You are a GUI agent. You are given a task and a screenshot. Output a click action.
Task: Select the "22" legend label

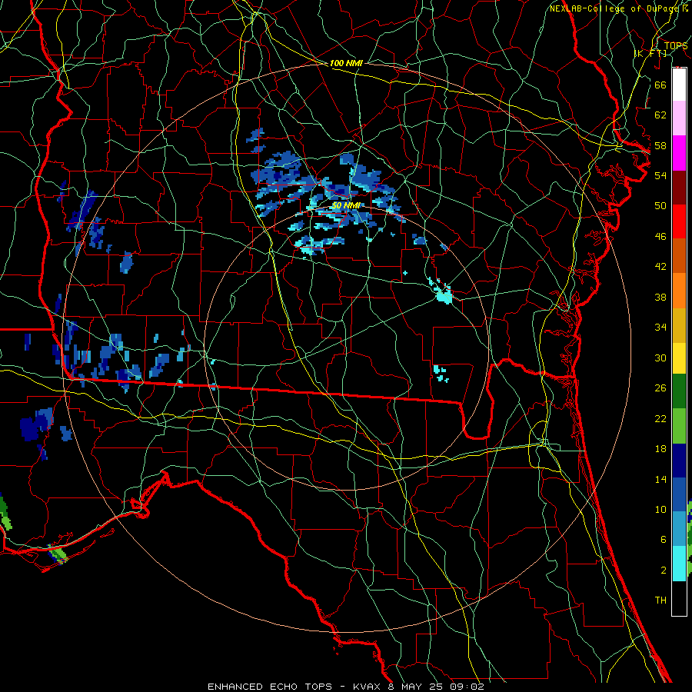click(x=660, y=418)
